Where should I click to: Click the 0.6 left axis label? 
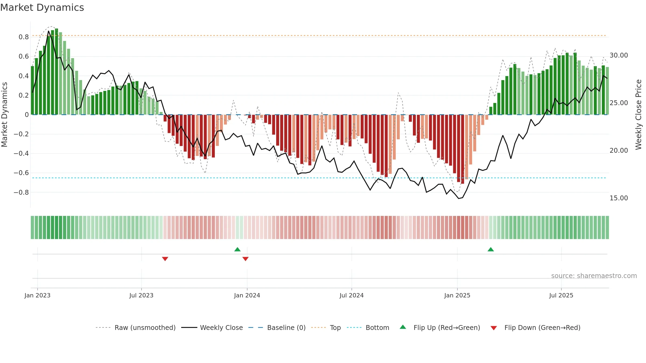24,56
